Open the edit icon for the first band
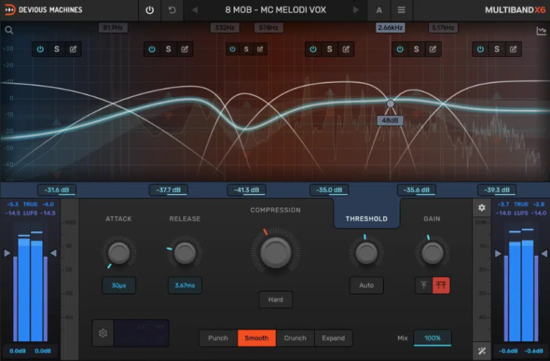This screenshot has width=550, height=361. [x=73, y=49]
